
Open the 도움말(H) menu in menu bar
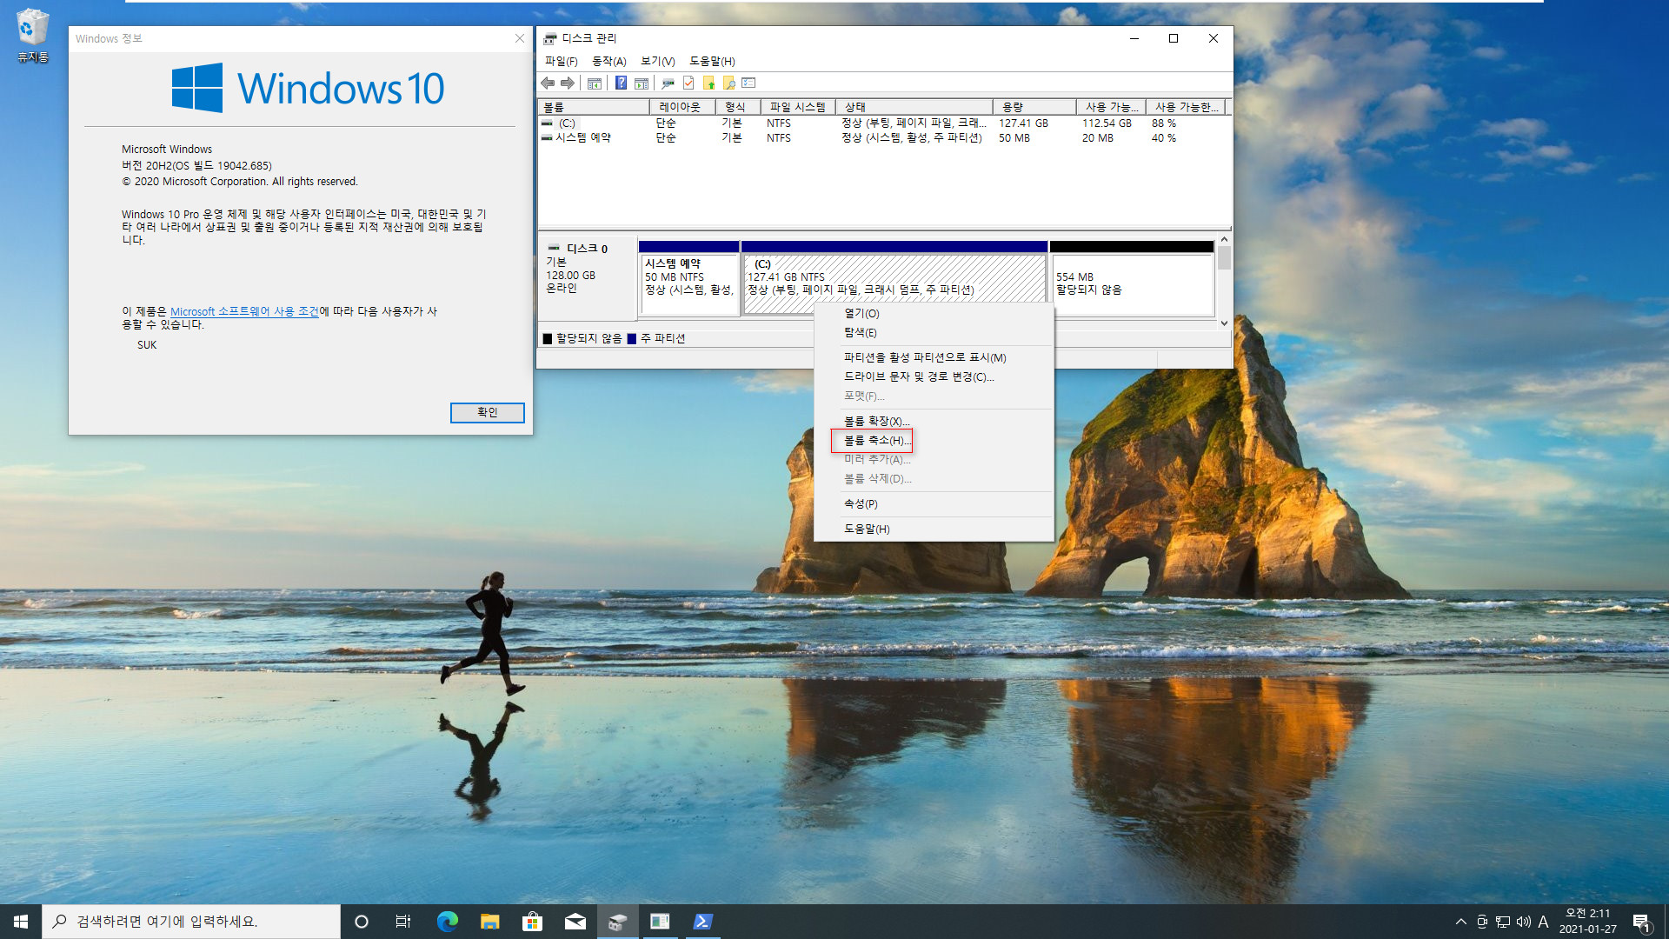click(712, 61)
